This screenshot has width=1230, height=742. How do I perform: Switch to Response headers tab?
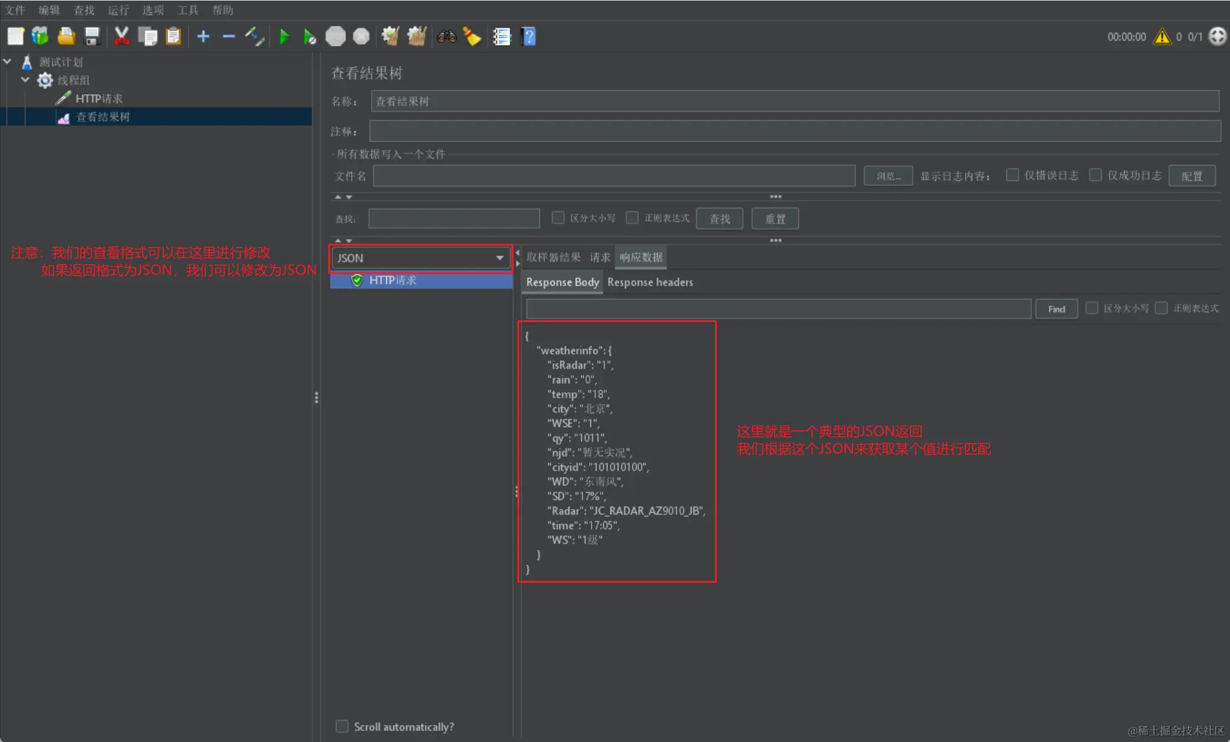click(x=650, y=282)
